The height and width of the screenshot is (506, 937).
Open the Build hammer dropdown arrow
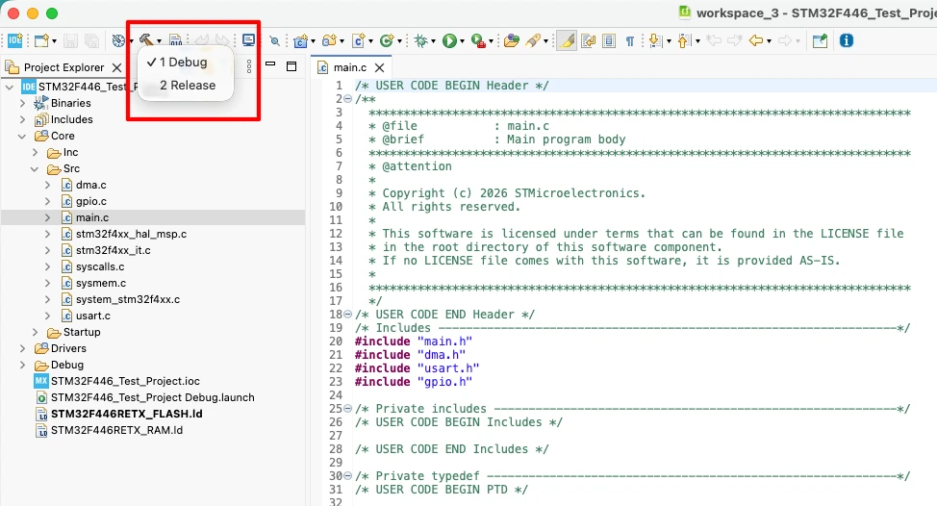point(159,41)
